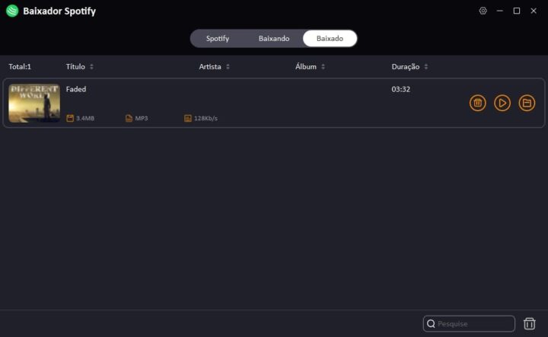Play the downloaded Faded track
Screen dimensions: 548x337
502,103
